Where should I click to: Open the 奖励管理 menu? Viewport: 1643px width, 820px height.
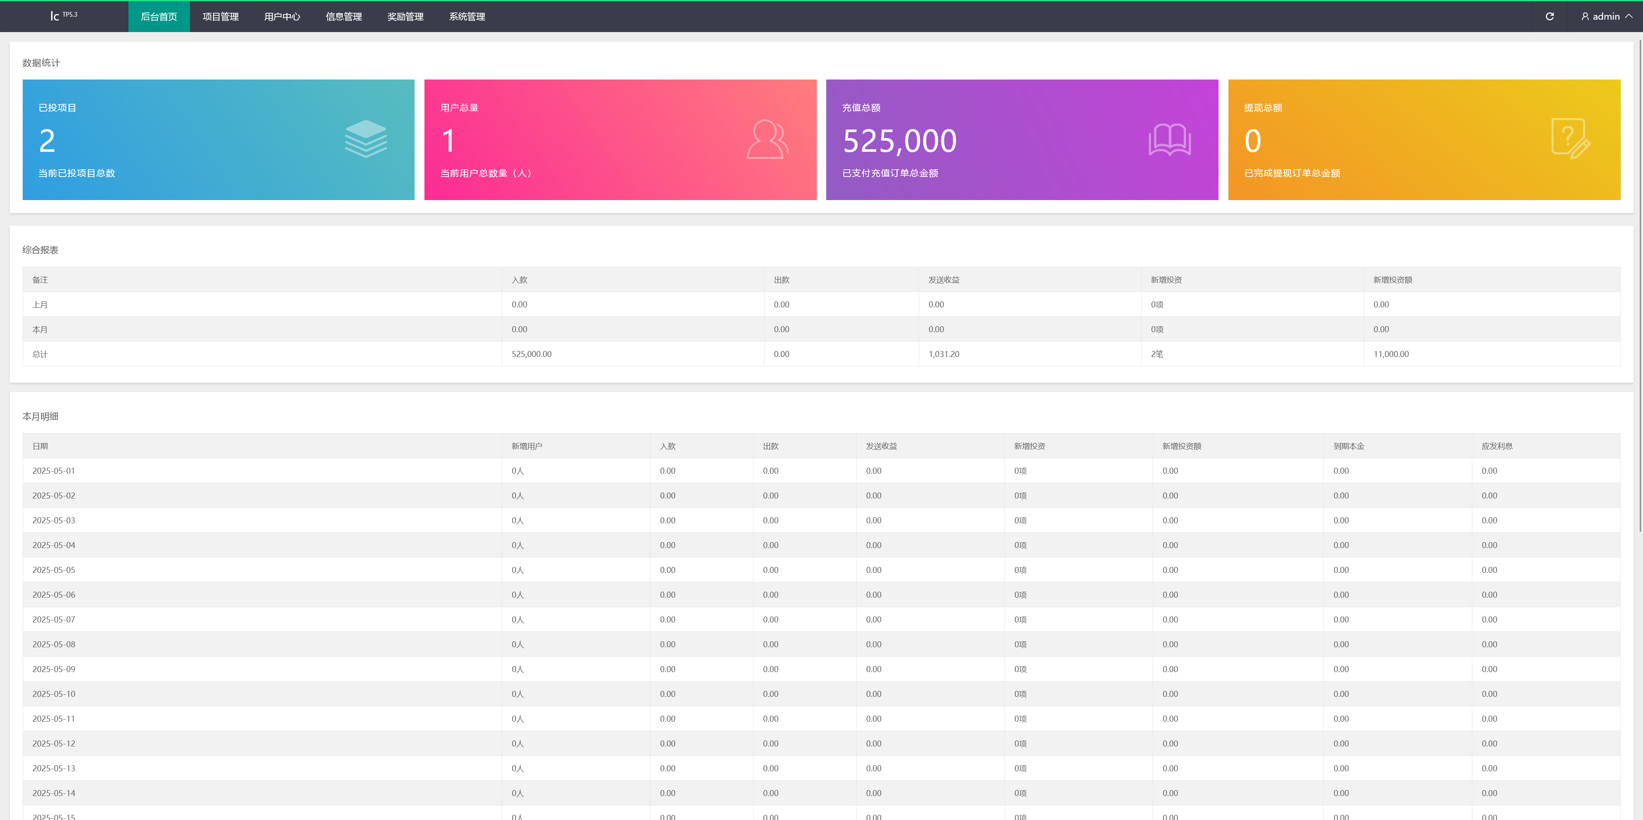[405, 17]
